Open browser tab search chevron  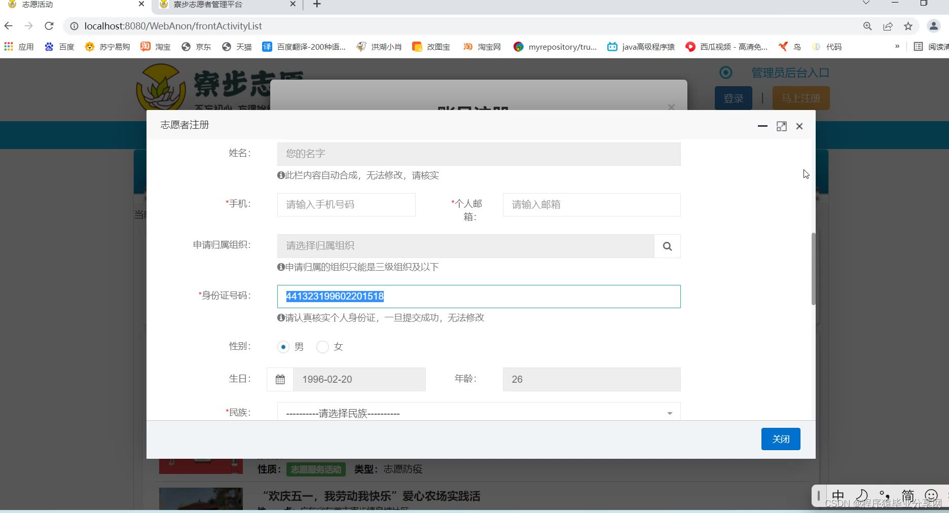click(866, 4)
